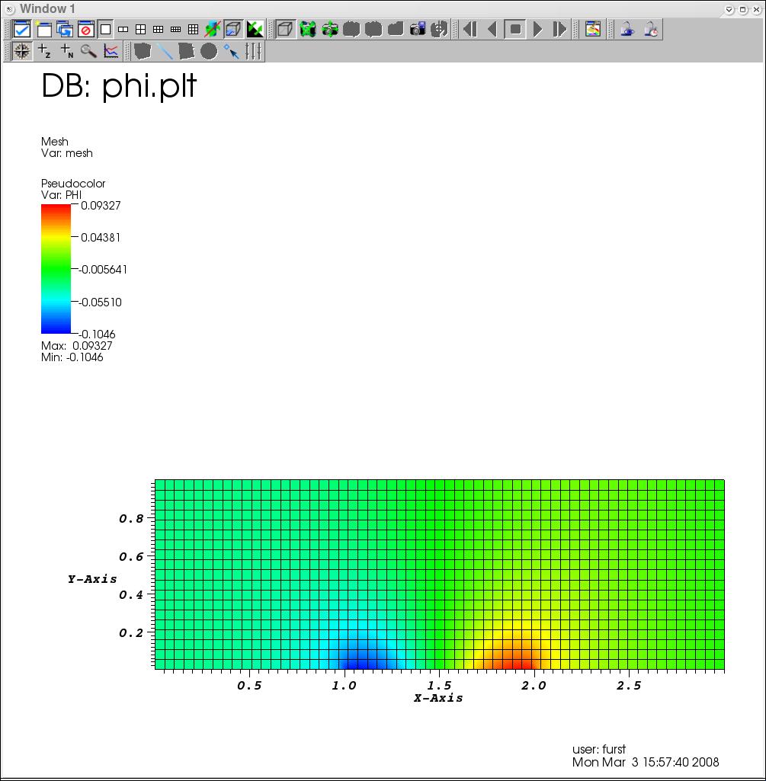This screenshot has width=766, height=781.
Task: Switch window layout to 1x2
Action: coord(123,30)
